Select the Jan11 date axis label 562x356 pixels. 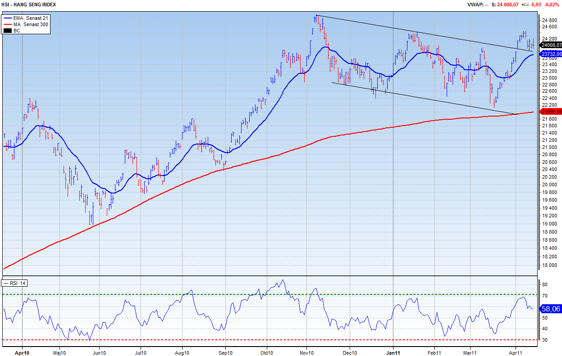(x=393, y=353)
